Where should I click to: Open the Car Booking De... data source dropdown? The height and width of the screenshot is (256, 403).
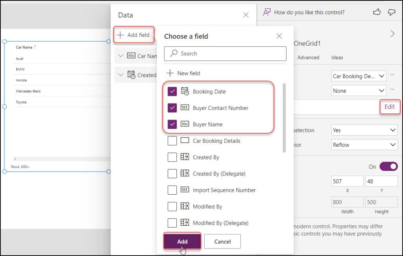(359, 76)
